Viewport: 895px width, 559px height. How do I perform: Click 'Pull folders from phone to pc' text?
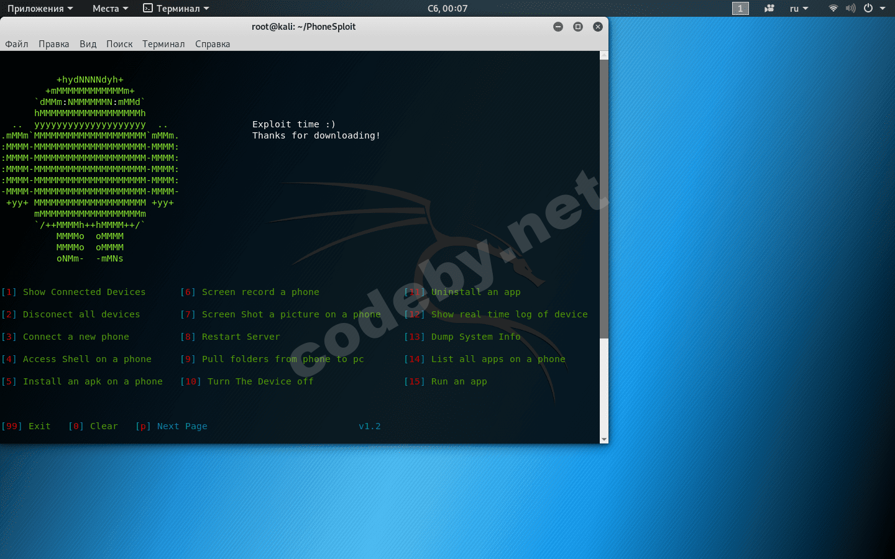point(283,359)
